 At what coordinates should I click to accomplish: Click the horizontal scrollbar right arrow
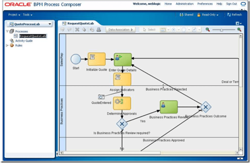point(237,153)
